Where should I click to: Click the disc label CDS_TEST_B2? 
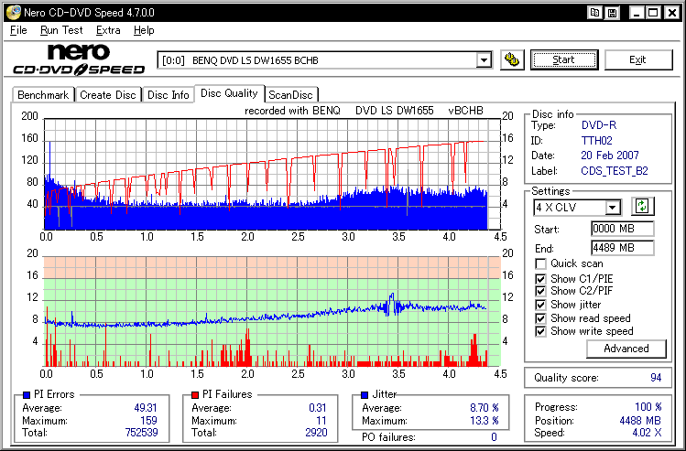tap(615, 171)
